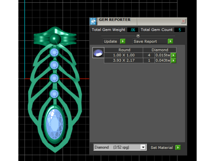Open the Diamond (3.52 spg) material dropdown

[143, 147]
